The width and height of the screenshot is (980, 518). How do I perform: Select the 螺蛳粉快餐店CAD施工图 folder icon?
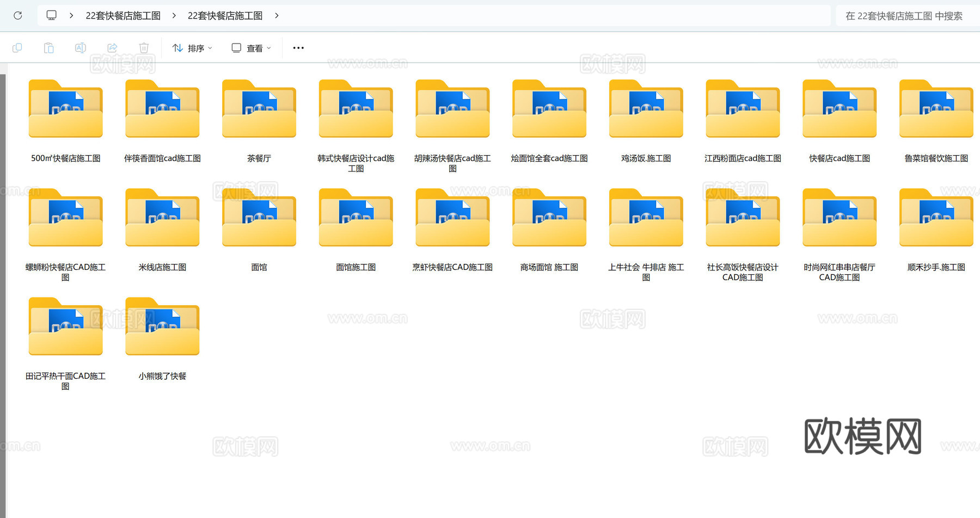pos(65,218)
